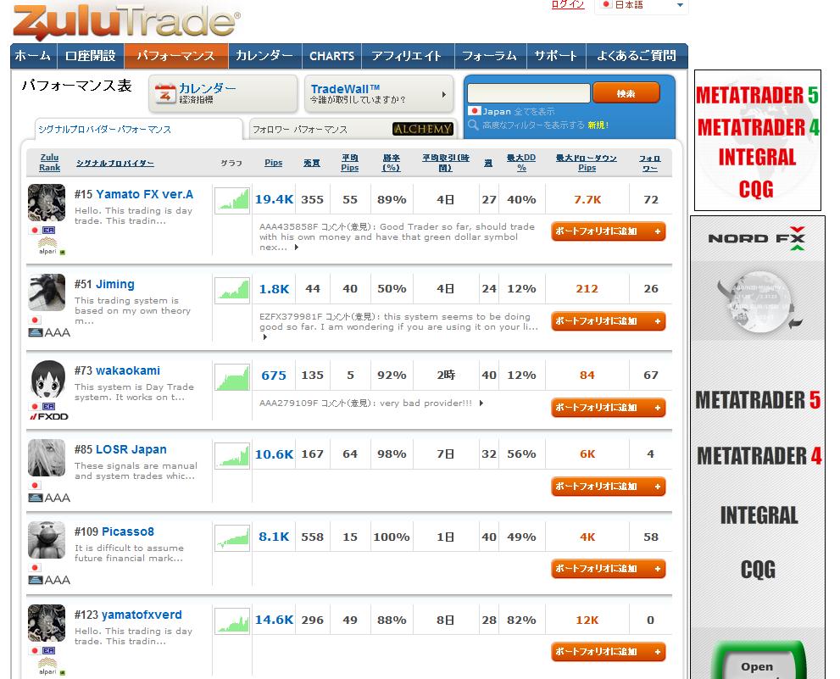Open Picasso8 avatar image
Screen dimensions: 840x679
pyautogui.click(x=47, y=540)
